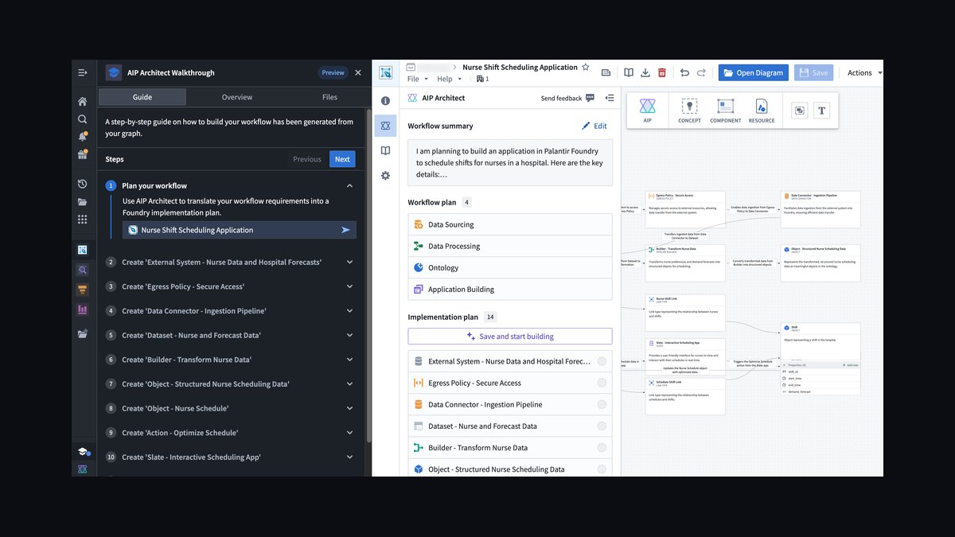Viewport: 955px width, 537px height.
Task: Toggle status circle for 'Data Connector - Ingestion Pipeline'
Action: [x=602, y=404]
